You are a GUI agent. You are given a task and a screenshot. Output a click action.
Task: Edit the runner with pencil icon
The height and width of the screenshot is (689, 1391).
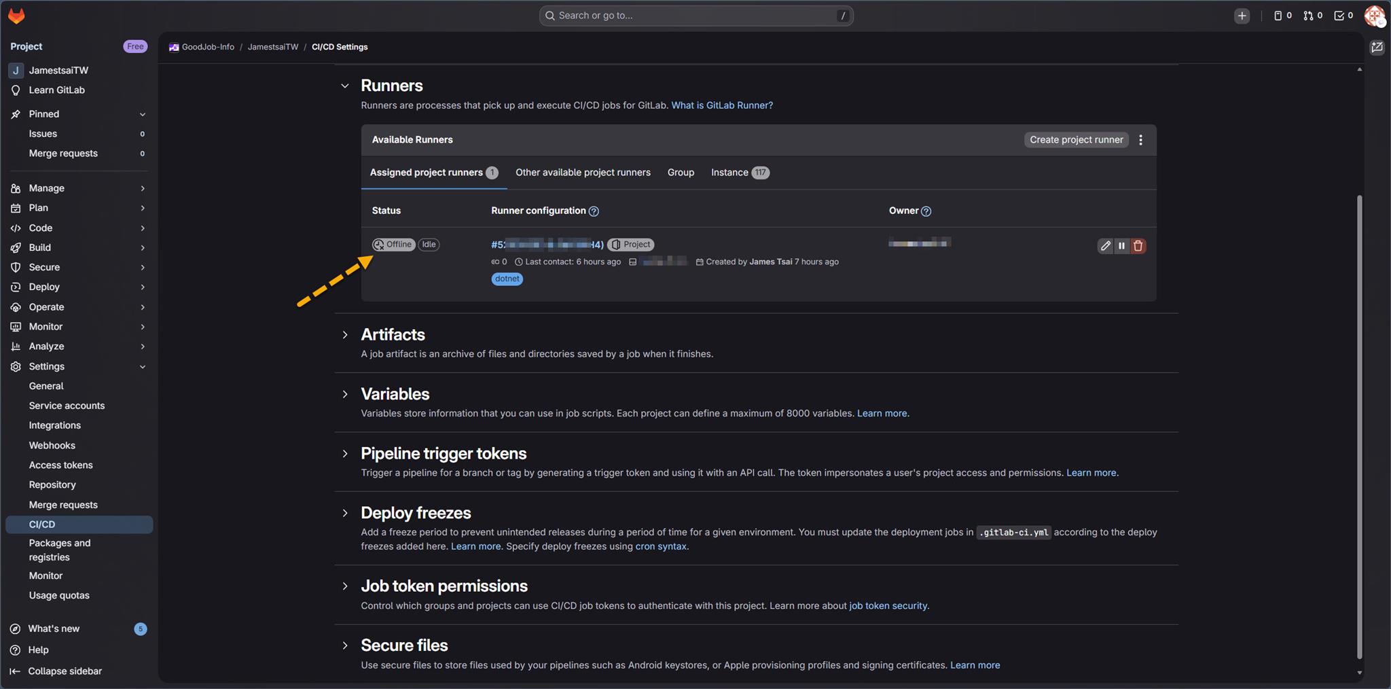point(1105,246)
